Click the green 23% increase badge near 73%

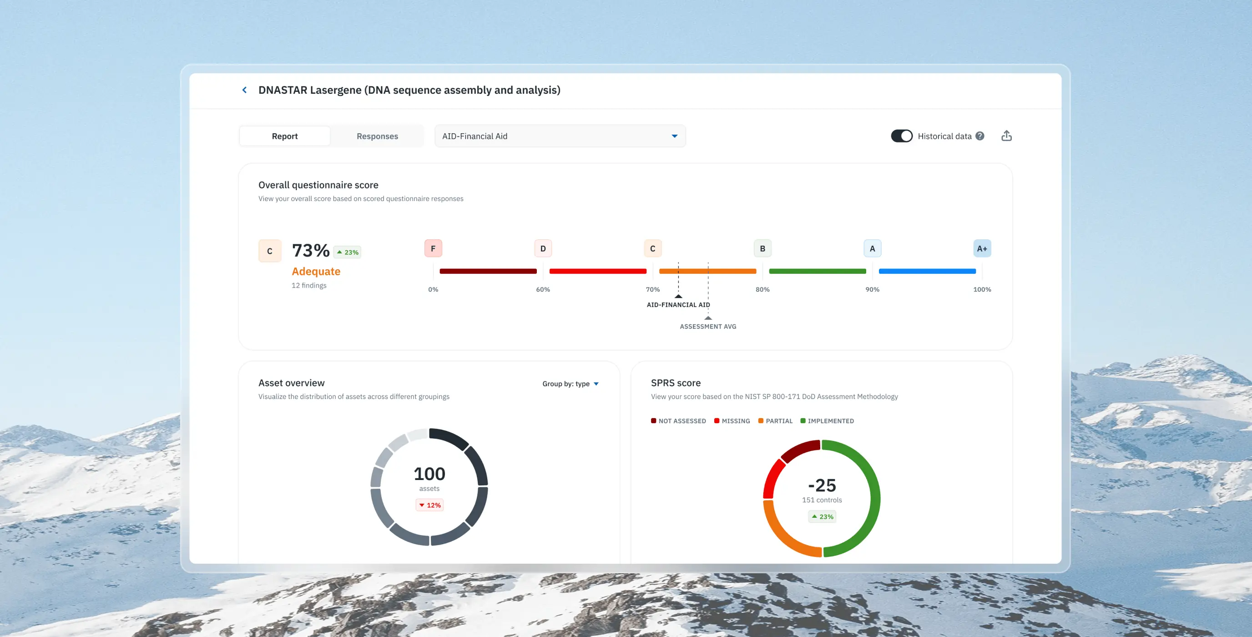(347, 252)
